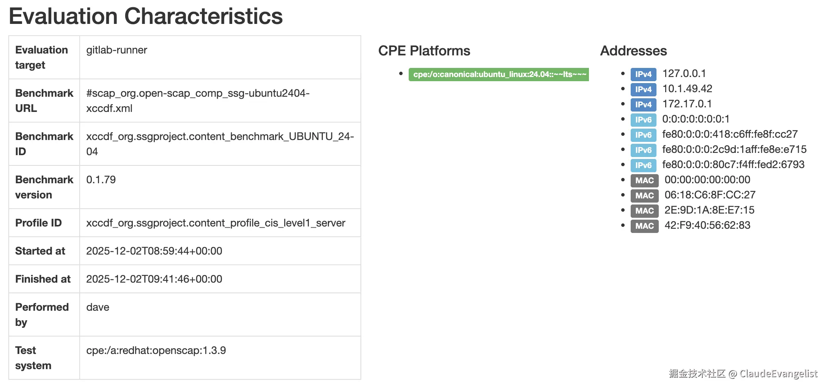Click the Finished at timestamp value
This screenshot has width=828, height=390.
[x=154, y=279]
